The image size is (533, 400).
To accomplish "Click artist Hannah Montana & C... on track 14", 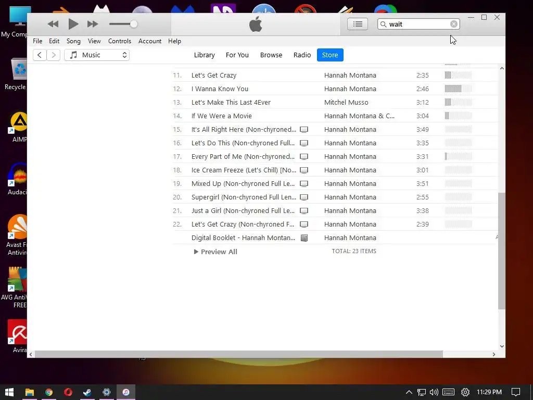I will tap(359, 116).
